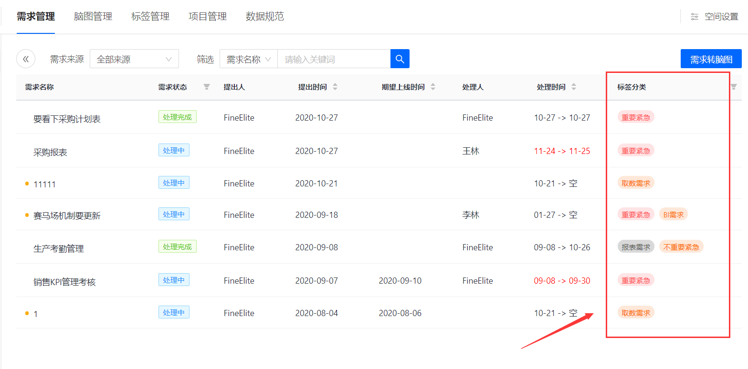Click the 不重要紧急 tag
The height and width of the screenshot is (369, 748).
[x=681, y=246]
